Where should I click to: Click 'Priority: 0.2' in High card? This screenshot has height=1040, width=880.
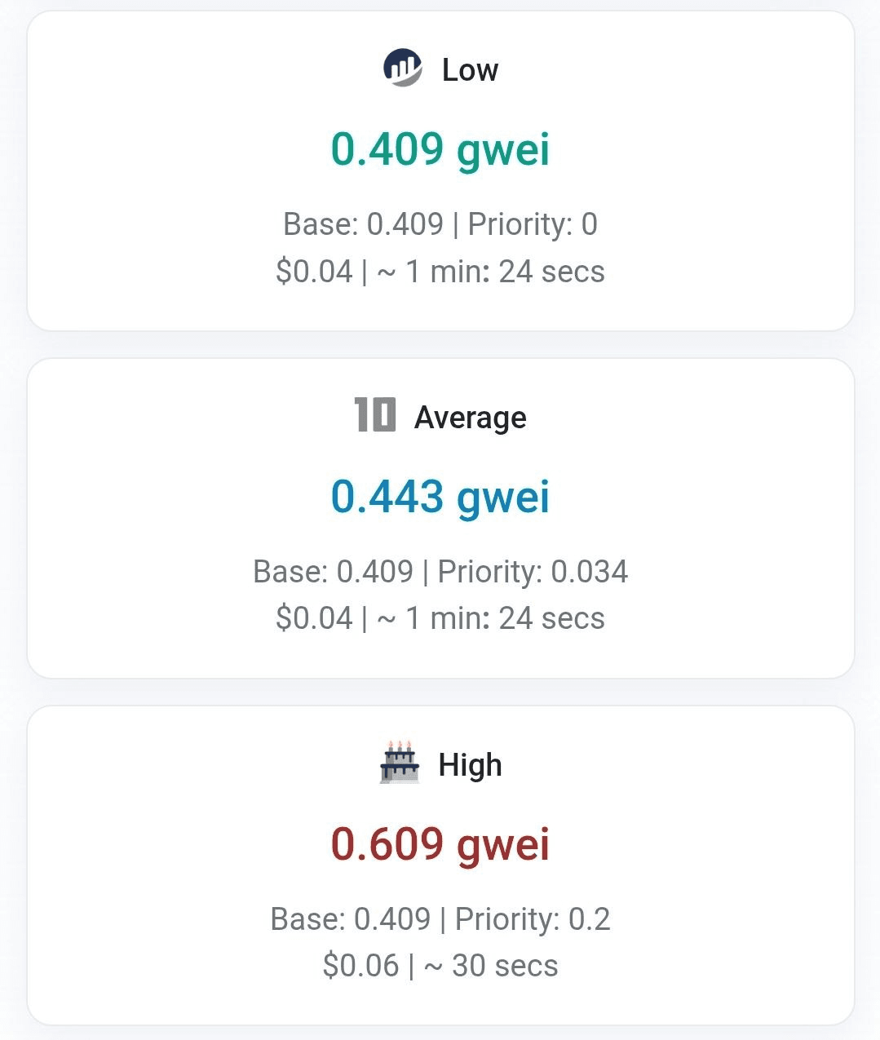[x=533, y=919]
